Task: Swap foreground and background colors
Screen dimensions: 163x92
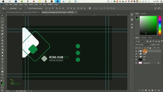Action: 3,80
